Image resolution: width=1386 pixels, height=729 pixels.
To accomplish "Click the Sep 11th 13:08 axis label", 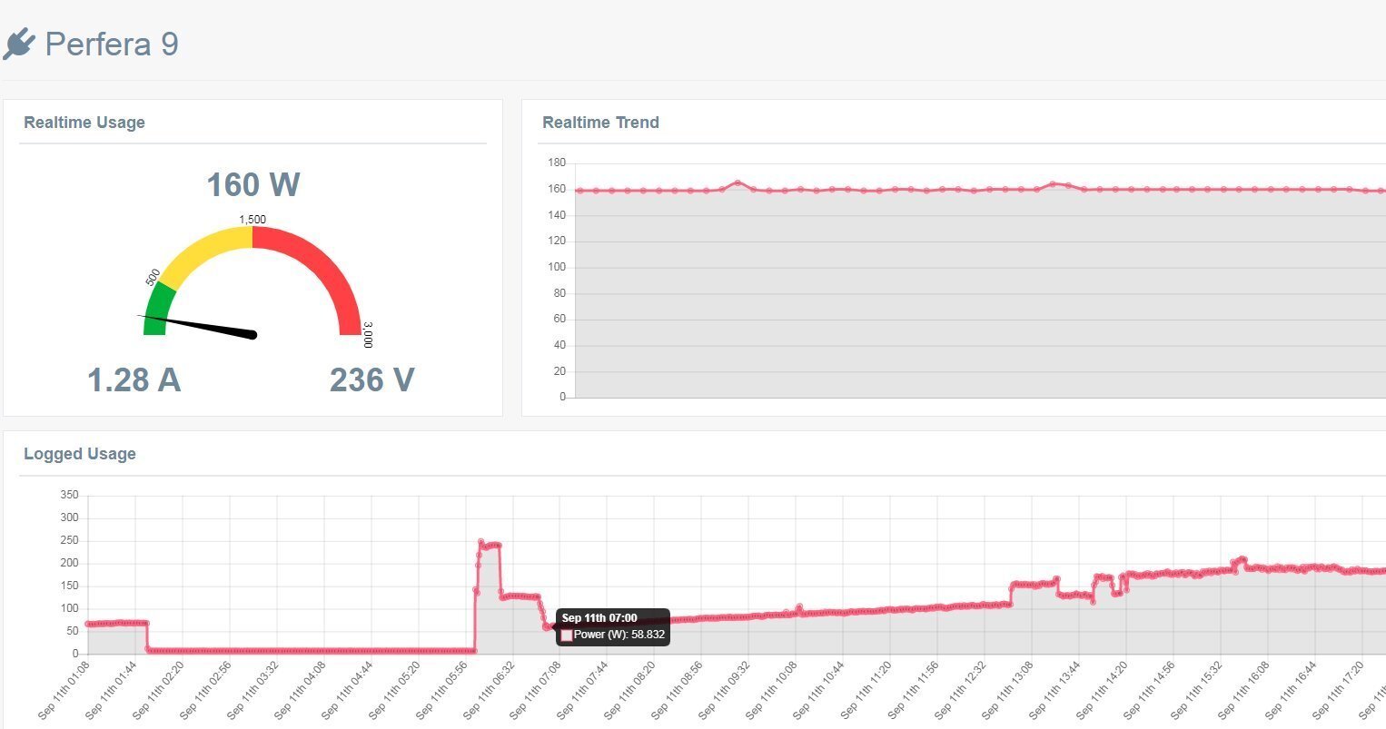I will [1011, 690].
